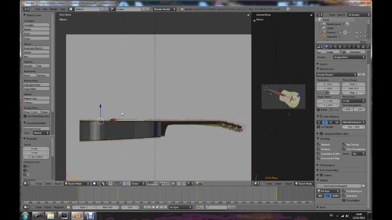The image size is (392, 220).
Task: Click the proportional editing icon in 3D view header
Action: pyautogui.click(x=179, y=183)
